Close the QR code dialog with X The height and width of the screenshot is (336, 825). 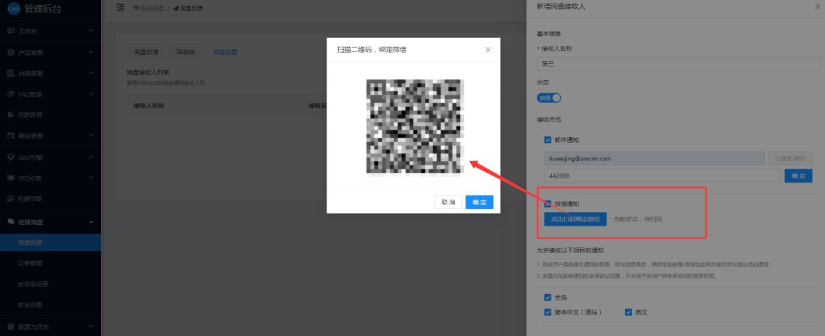488,49
